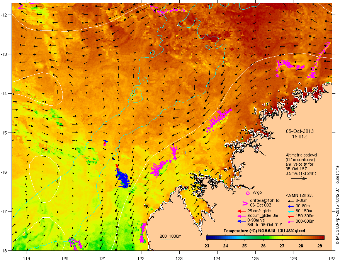
Task: Click the '0-93m vel' legend label
Action: coord(256,220)
